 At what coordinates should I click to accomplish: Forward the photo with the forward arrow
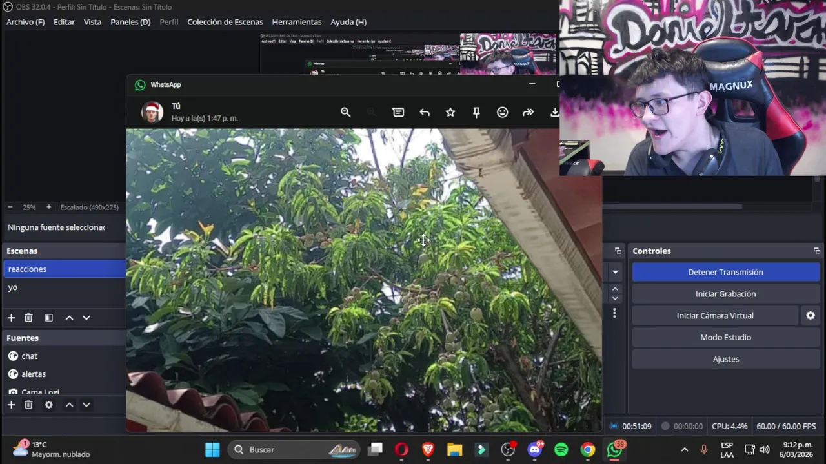[529, 112]
